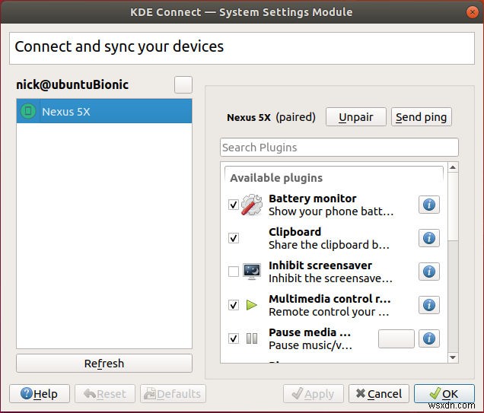The image size is (484, 413).
Task: Click the Inhibit screensaver monitor icon
Action: pos(252,272)
